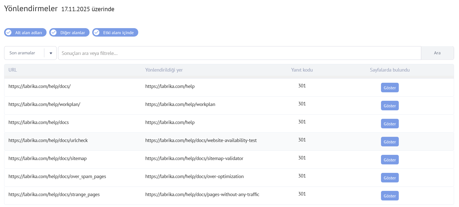Viewport: 459px width, 207px height.
Task: Sort by 'Yanıt kodu' column header
Action: coord(302,70)
